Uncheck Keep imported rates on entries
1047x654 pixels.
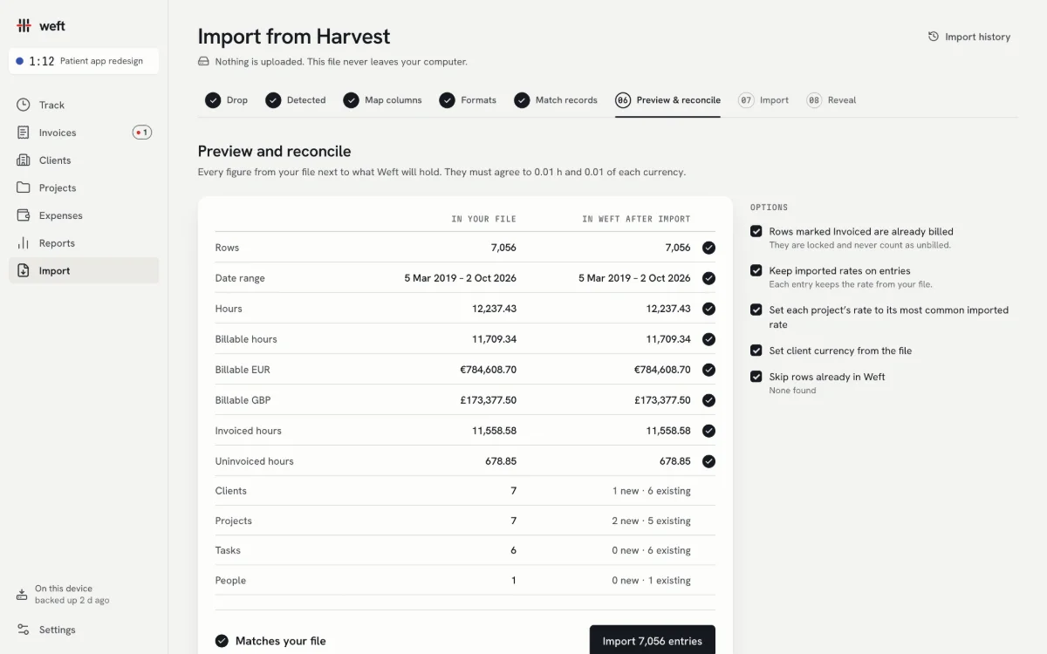point(756,270)
